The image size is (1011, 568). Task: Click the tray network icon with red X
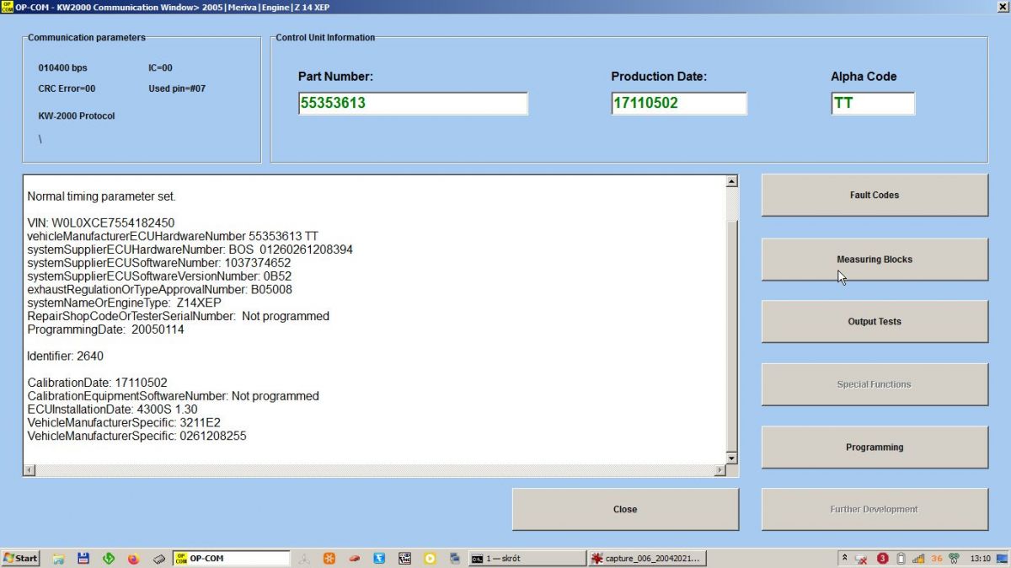click(861, 559)
